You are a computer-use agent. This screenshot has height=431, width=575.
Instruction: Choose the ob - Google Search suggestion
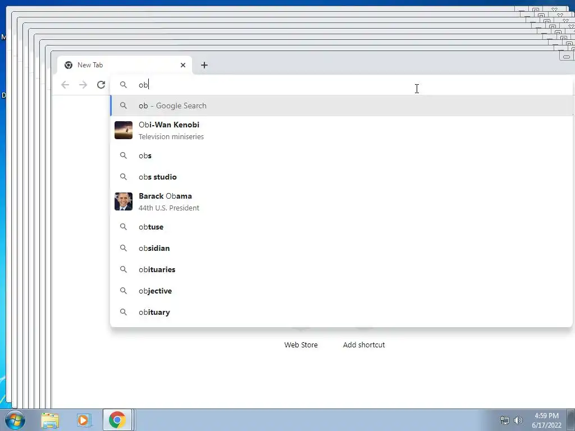tap(341, 106)
